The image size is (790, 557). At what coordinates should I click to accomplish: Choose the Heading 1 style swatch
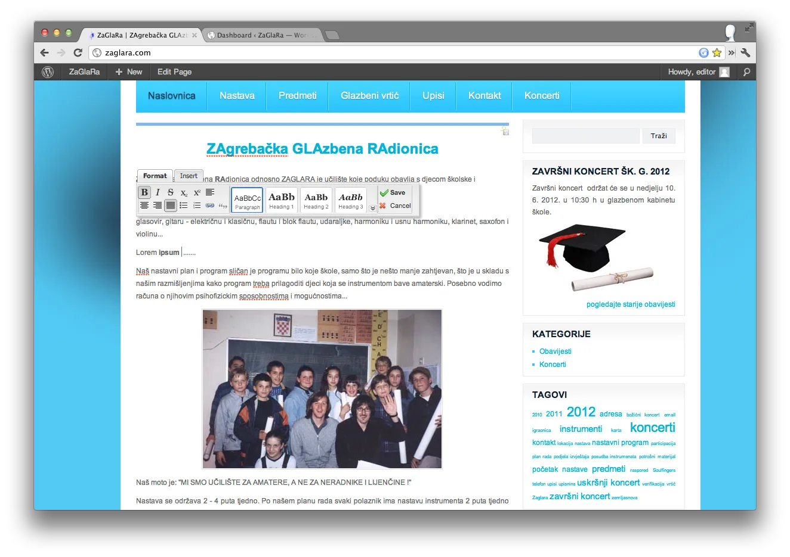(x=281, y=200)
